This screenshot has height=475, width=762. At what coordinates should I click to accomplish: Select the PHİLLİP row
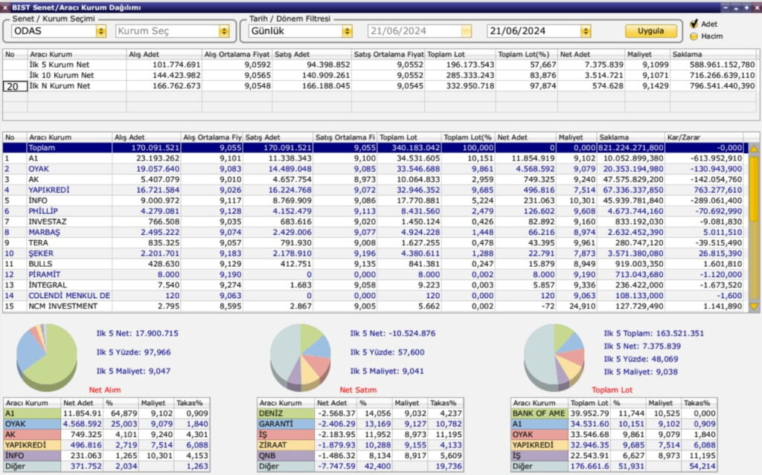coord(374,211)
